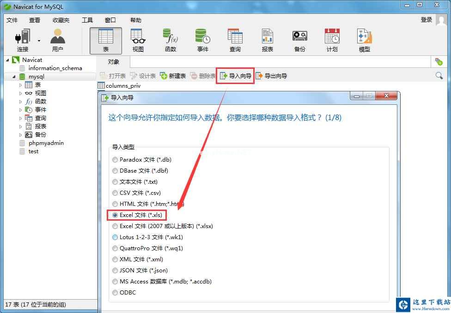Click the search magnifier on the object bar
This screenshot has width=451, height=313.
[x=439, y=74]
